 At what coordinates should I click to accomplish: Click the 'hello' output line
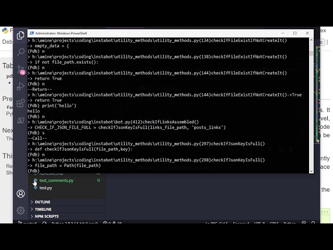(x=33, y=111)
